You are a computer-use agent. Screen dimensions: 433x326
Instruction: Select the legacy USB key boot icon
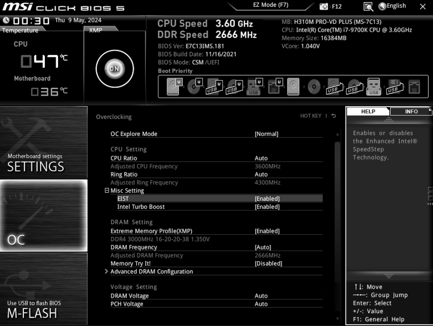pyautogui.click(x=374, y=87)
